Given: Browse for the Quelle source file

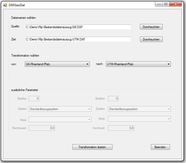Looking at the screenshot, I should click(151, 27).
